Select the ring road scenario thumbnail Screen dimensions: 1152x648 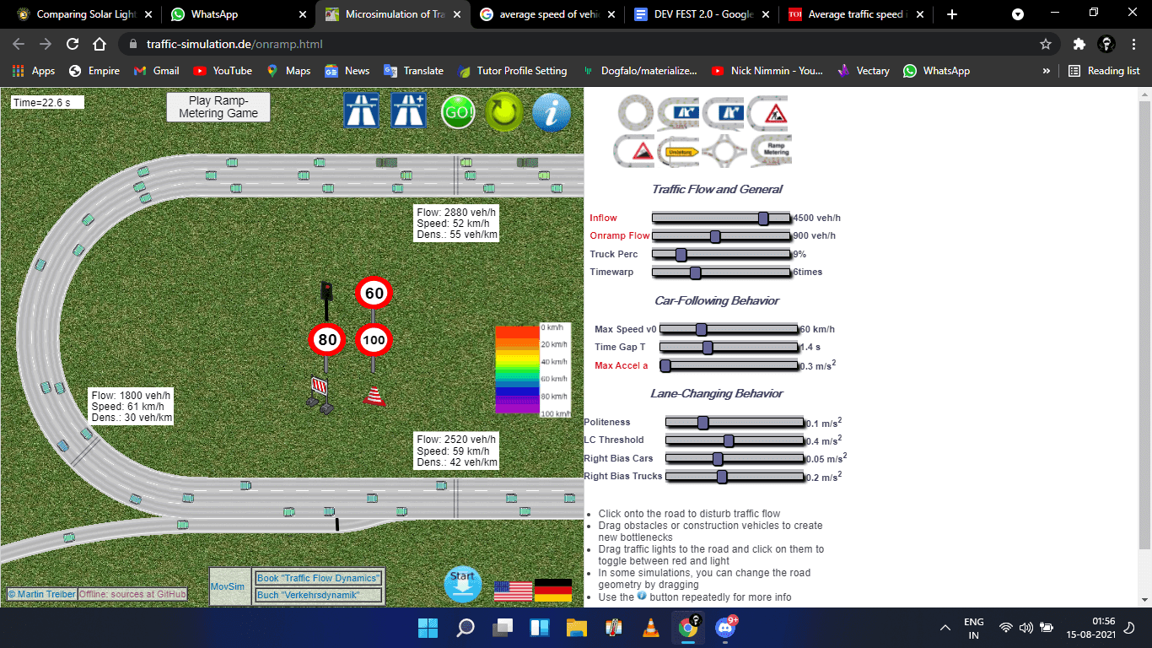(635, 113)
